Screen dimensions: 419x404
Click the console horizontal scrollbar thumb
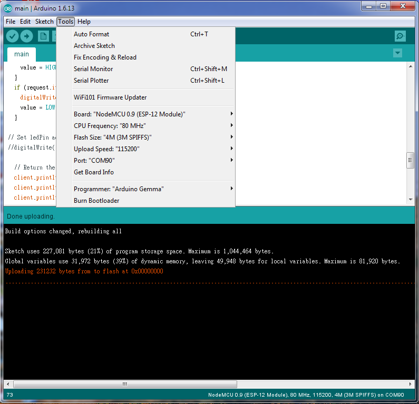click(x=124, y=384)
